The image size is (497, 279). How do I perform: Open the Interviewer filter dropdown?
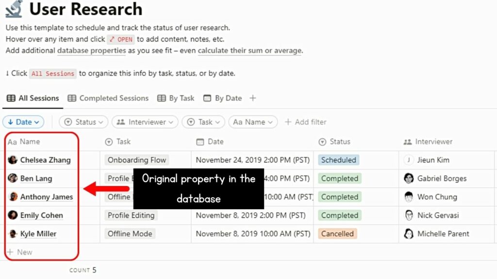click(145, 122)
